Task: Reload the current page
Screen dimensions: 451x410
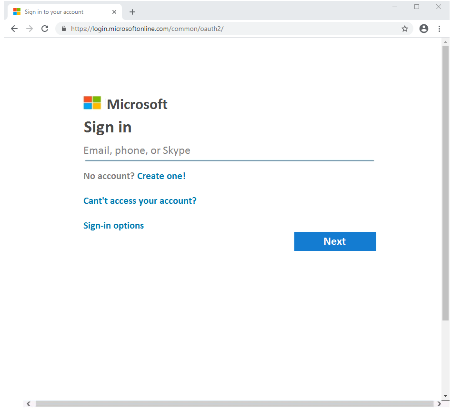Action: (x=45, y=29)
